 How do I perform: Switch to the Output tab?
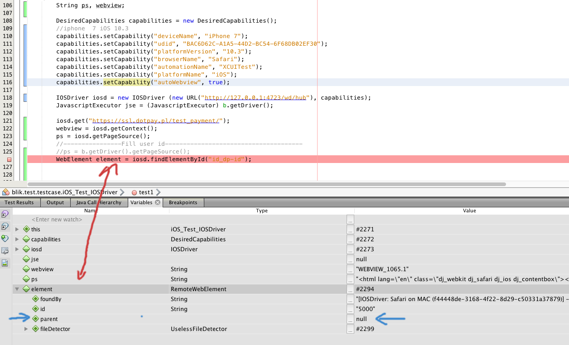tap(55, 202)
